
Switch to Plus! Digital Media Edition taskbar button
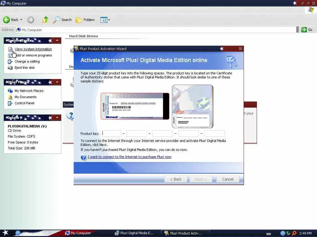pos(134,233)
